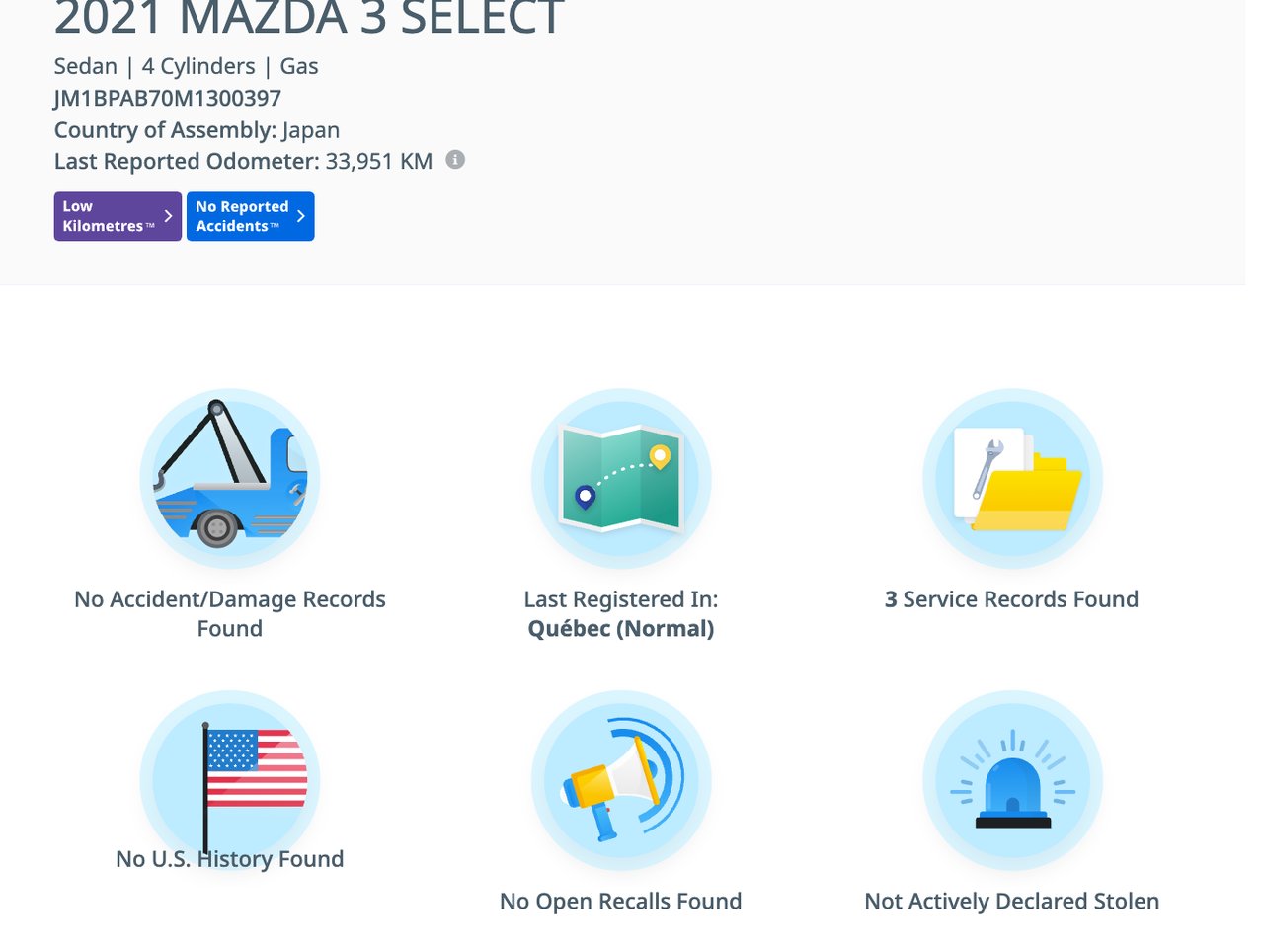The image size is (1264, 948).
Task: Click the tow truck accident records icon
Action: point(230,479)
